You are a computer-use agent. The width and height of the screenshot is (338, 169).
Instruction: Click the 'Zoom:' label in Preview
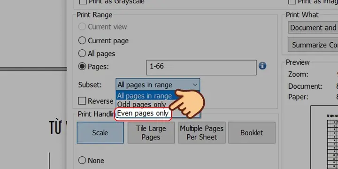(298, 75)
